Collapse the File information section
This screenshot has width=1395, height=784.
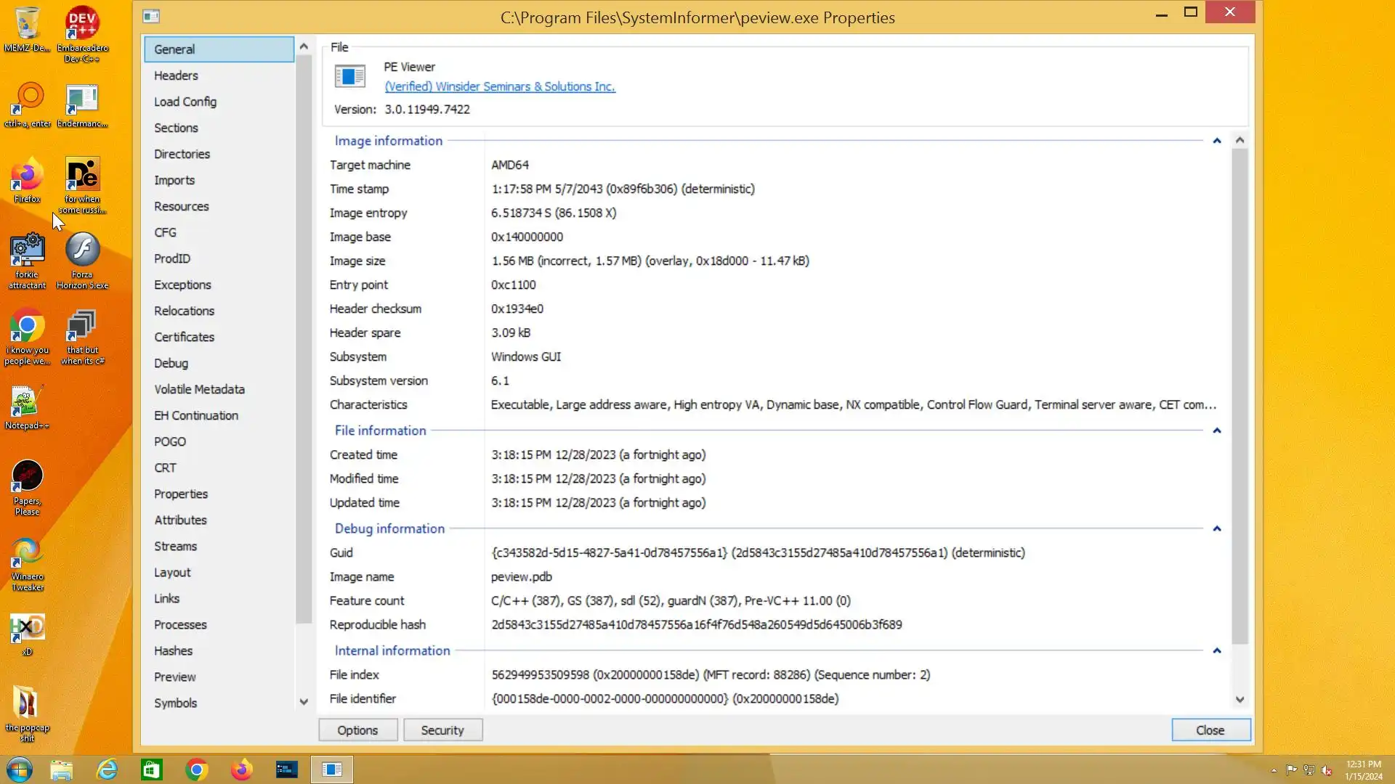1217,430
